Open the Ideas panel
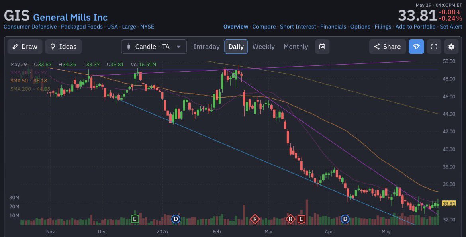The height and width of the screenshot is (237, 466). point(63,47)
